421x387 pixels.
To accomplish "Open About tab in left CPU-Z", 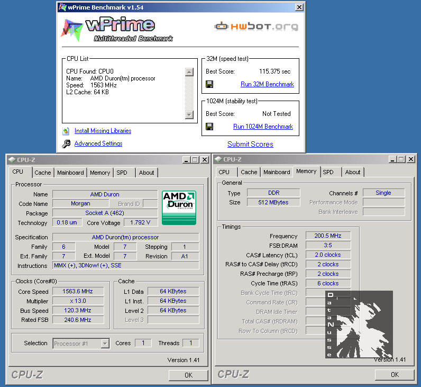I will (x=147, y=173).
